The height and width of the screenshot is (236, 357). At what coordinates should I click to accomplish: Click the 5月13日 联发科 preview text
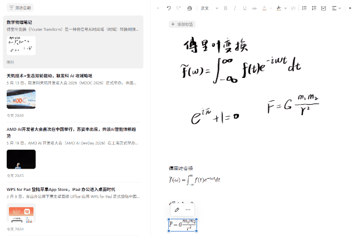(x=71, y=83)
